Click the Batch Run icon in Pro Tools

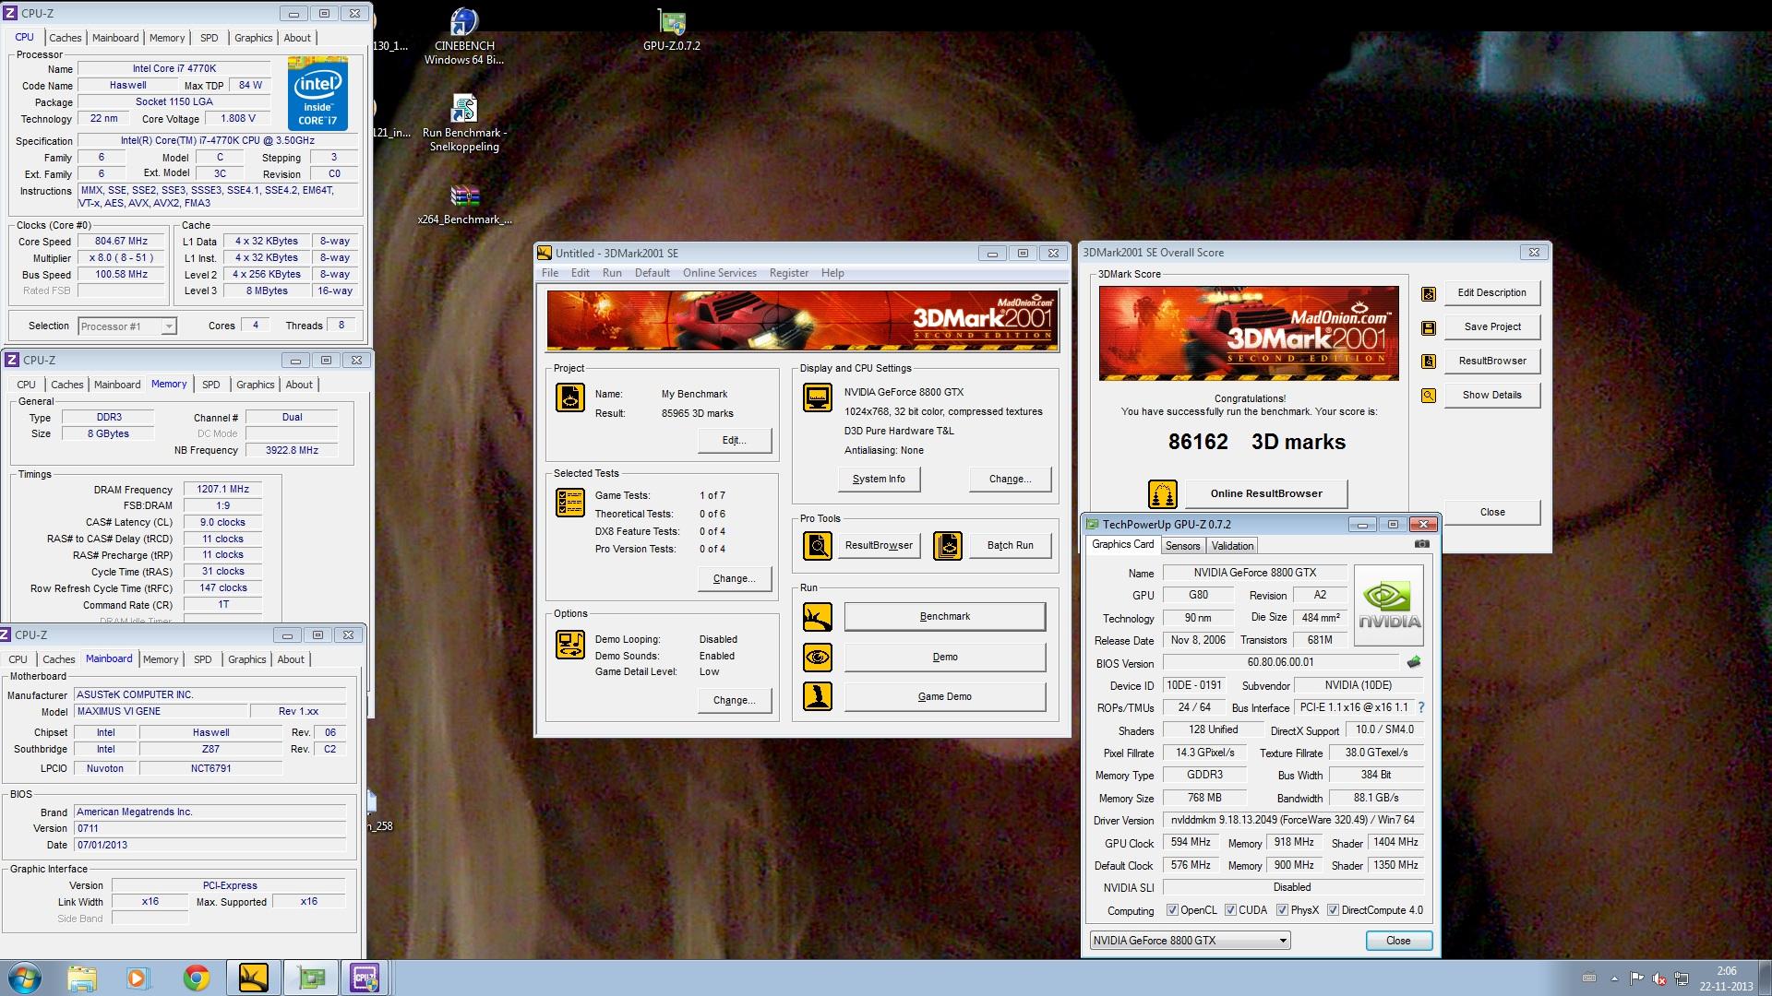point(948,546)
